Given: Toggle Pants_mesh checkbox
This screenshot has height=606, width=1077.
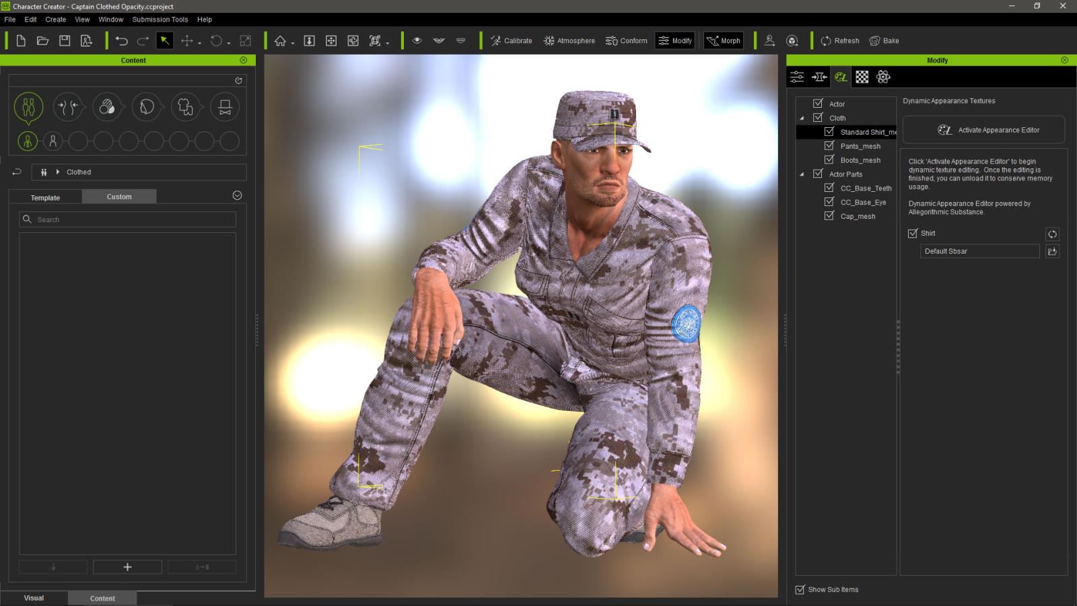Looking at the screenshot, I should tap(829, 145).
